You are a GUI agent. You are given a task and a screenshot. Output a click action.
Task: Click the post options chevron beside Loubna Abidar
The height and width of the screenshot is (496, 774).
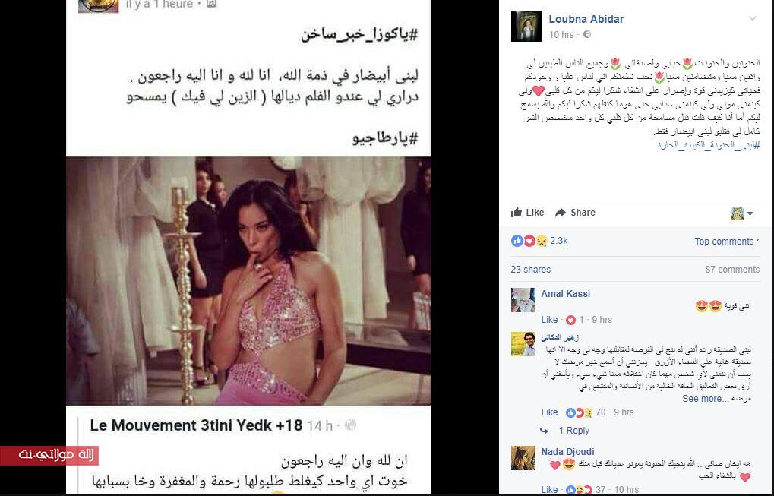click(752, 19)
